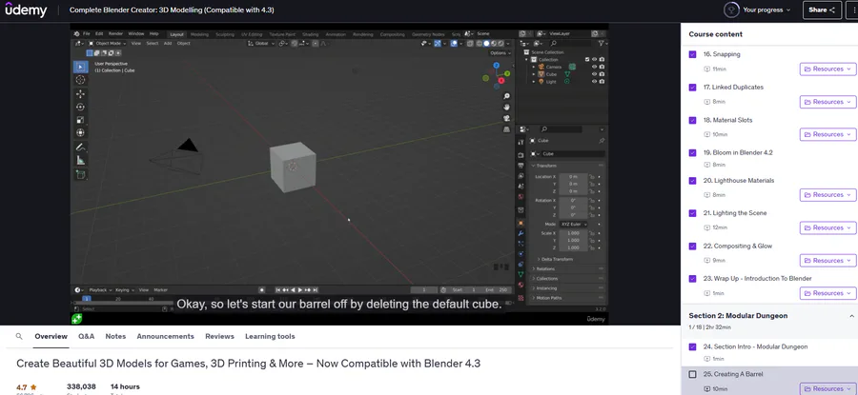The image size is (858, 395).
Task: Click the Scale X value field
Action: 574,233
